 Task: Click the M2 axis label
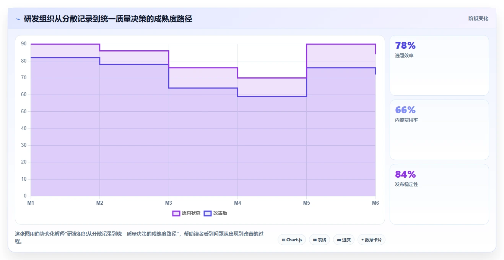pyautogui.click(x=100, y=203)
